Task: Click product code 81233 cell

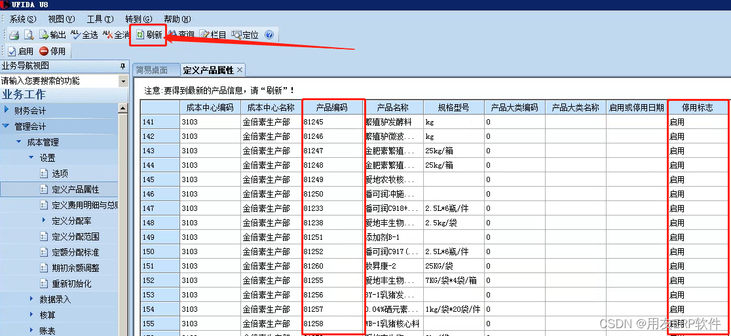Action: [x=332, y=208]
